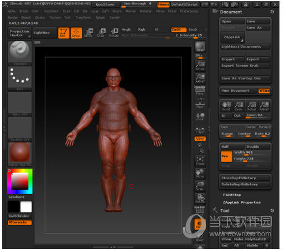Click the Scale canvas icon on right shelf
Screen dimensions: 285x250
coord(200,186)
